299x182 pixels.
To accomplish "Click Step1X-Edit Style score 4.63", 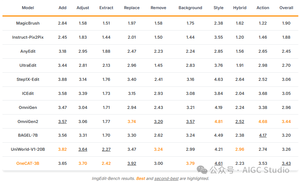I will tap(218, 79).
